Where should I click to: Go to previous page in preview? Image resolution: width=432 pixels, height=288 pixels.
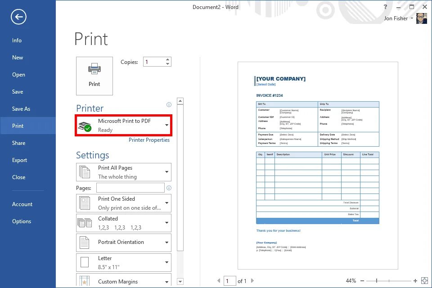[219, 280]
